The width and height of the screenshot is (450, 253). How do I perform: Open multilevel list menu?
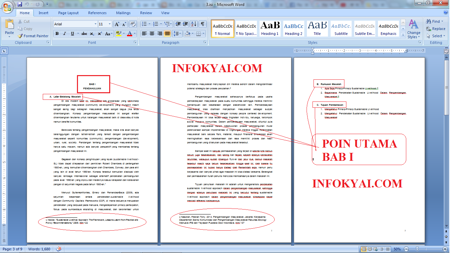[167, 24]
